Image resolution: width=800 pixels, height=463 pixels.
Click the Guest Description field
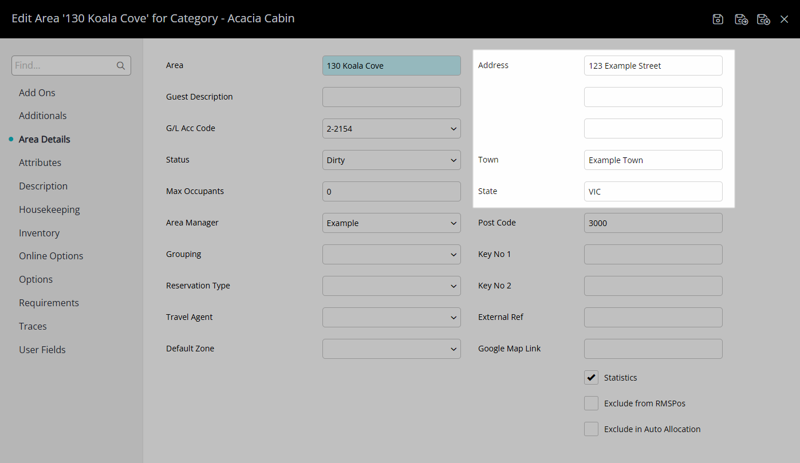coord(392,97)
